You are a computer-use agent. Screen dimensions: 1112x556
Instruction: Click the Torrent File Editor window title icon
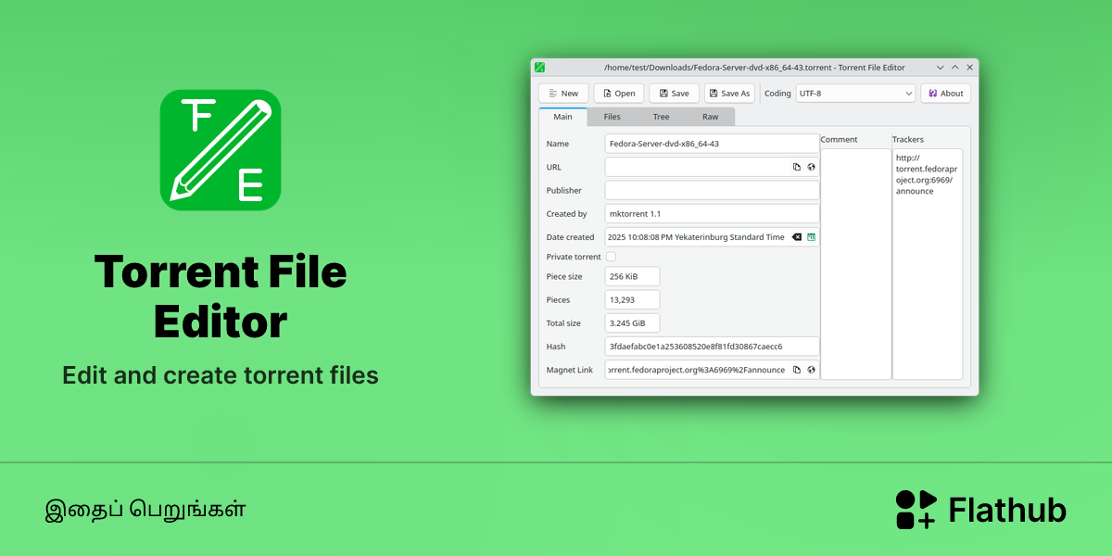(539, 68)
